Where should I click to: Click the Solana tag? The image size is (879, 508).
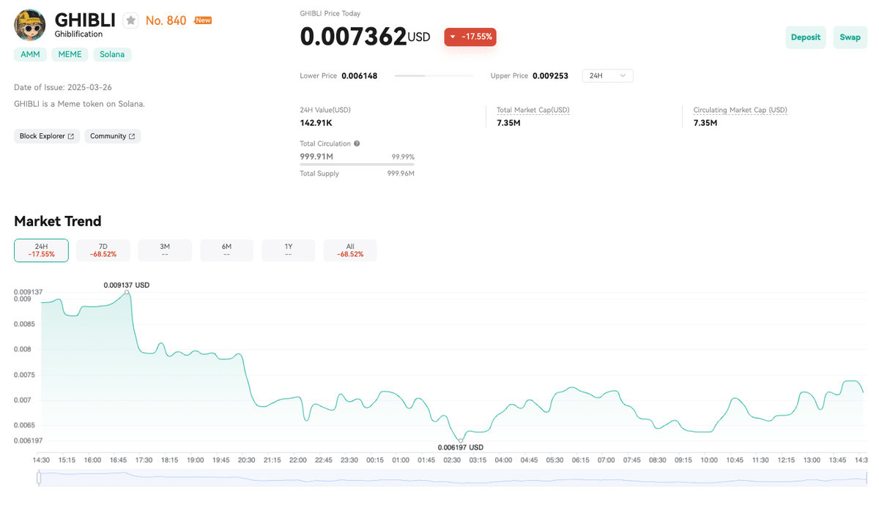pos(112,54)
